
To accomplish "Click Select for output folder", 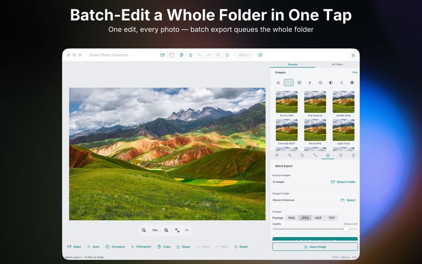I will point(348,200).
